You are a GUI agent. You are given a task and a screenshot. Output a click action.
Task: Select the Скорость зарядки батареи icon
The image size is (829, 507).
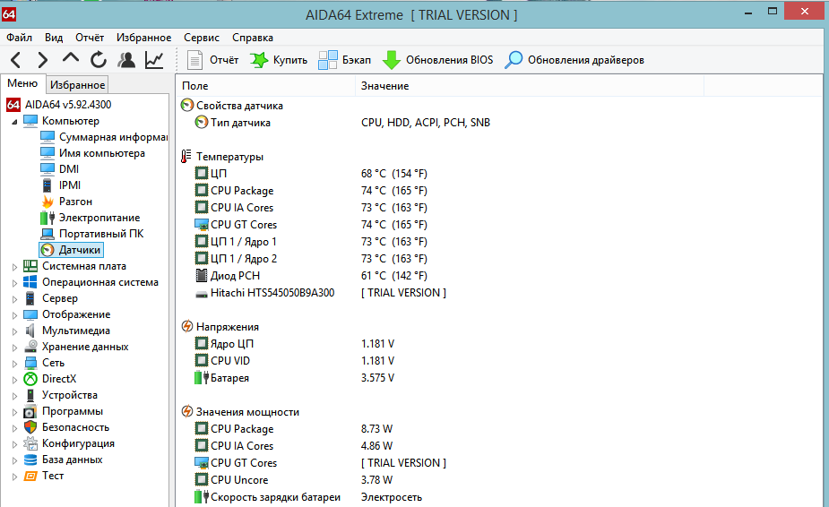202,497
